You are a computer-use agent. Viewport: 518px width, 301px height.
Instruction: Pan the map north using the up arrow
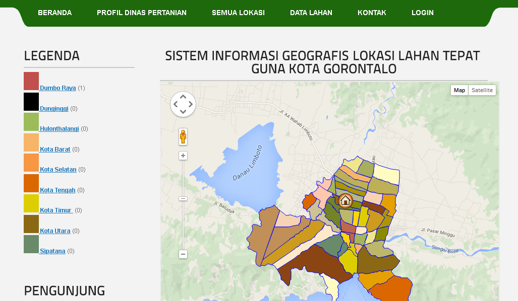click(183, 97)
